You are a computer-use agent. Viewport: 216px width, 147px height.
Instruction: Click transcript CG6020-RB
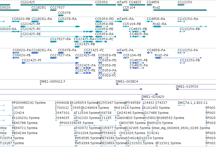(x=21, y=19)
